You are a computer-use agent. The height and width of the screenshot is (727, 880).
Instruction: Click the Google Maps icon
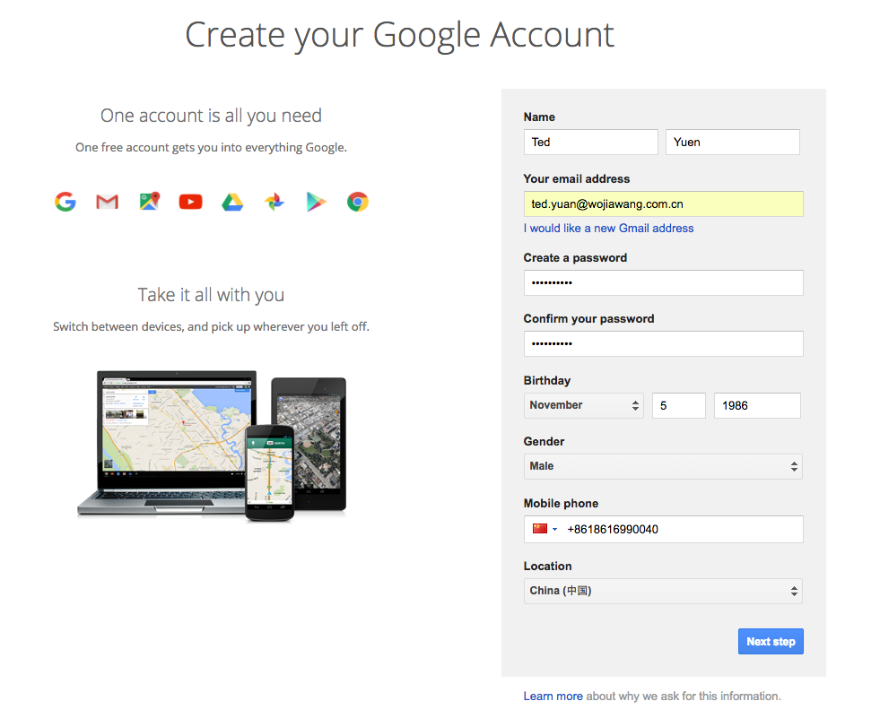coord(149,201)
